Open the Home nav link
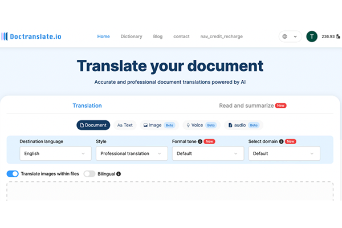The width and height of the screenshot is (342, 228). coord(103,36)
